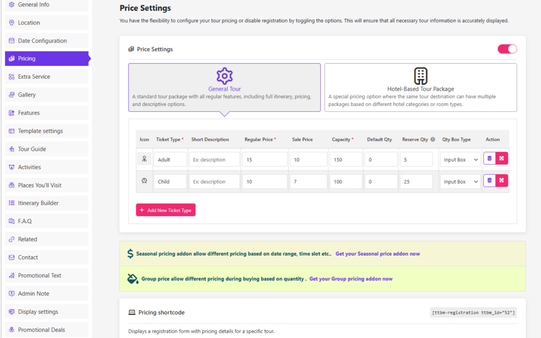Open the Seasonal price addon link
This screenshot has height=338, width=541.
[377, 253]
